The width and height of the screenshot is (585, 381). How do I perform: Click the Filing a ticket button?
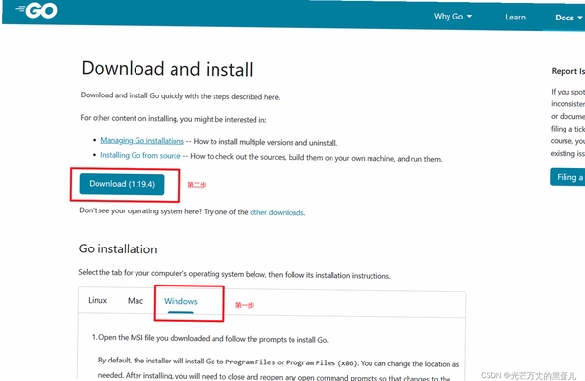567,177
